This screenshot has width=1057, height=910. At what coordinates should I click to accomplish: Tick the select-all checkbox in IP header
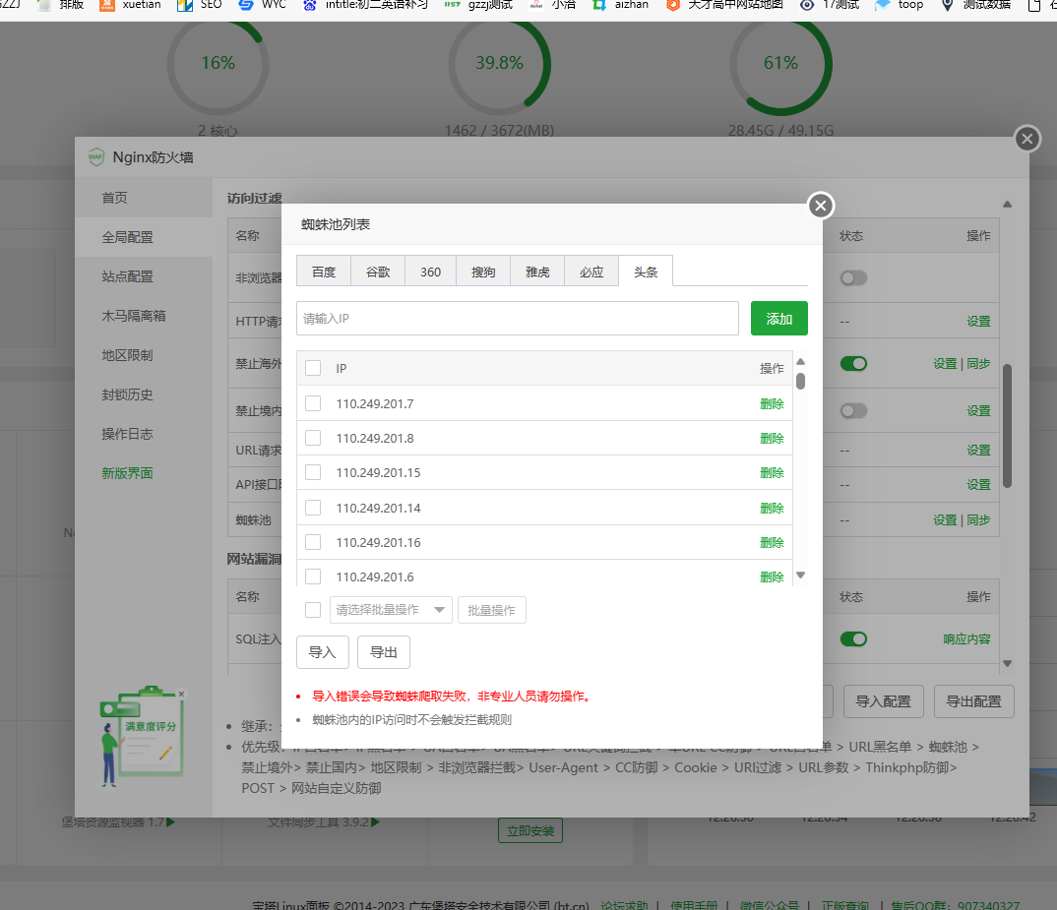[x=313, y=368]
